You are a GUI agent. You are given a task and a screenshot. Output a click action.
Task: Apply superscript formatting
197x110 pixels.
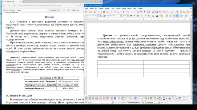click(x=145, y=16)
